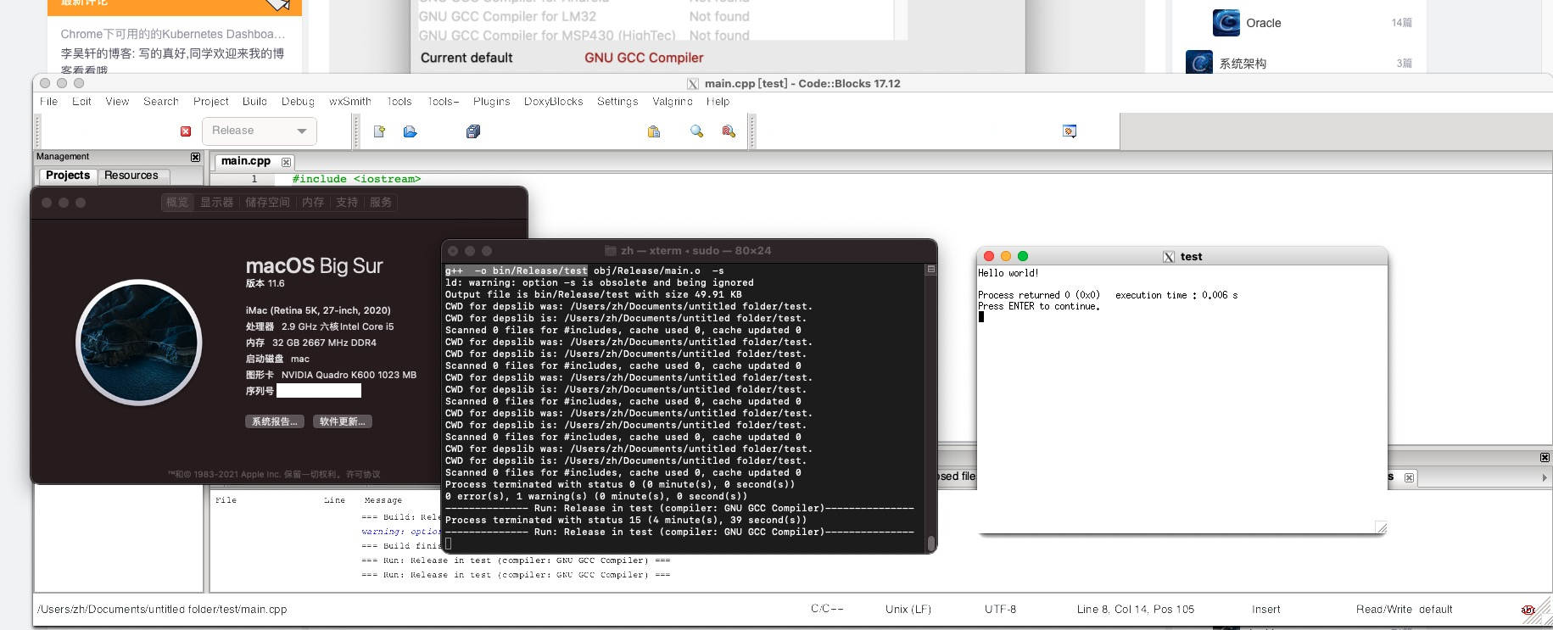Click the 软件更新... button

tap(343, 421)
